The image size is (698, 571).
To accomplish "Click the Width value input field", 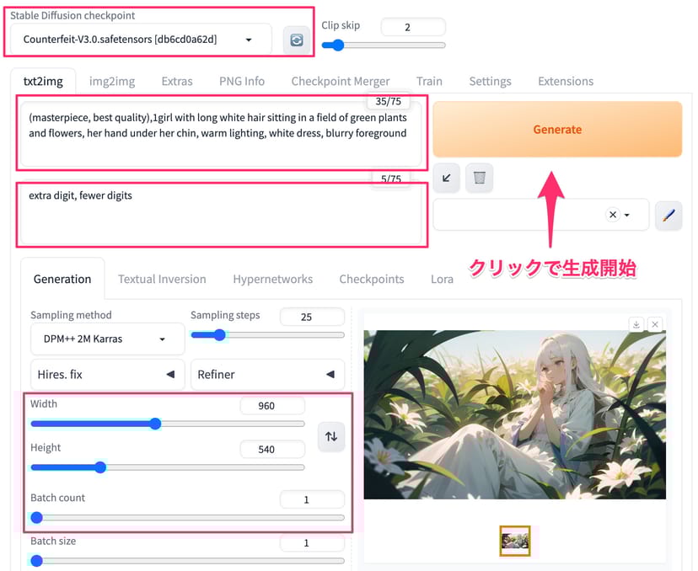I will [272, 406].
